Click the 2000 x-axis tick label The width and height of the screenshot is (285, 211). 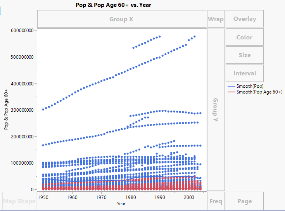tap(189, 197)
